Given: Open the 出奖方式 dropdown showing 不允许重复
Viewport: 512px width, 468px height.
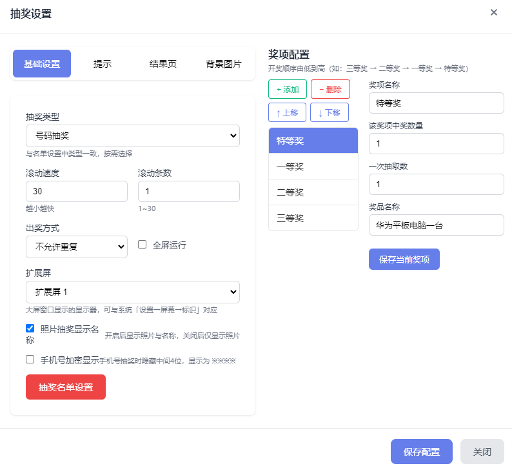Looking at the screenshot, I should [77, 247].
